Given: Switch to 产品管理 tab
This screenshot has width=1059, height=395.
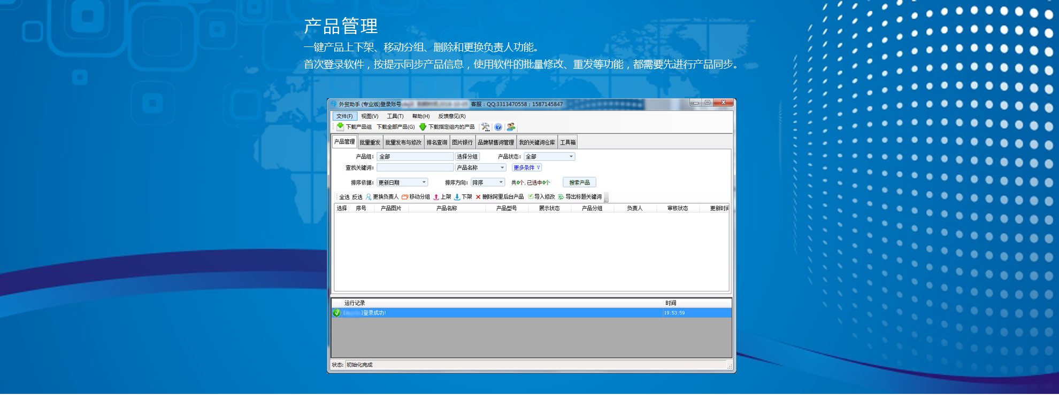Looking at the screenshot, I should tap(344, 142).
